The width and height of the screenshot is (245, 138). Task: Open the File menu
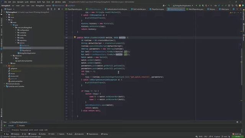(6, 2)
